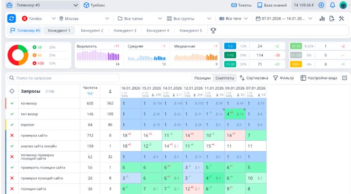Click the 1-10 dark green range badge
The height and width of the screenshot is (194, 351).
230,55
